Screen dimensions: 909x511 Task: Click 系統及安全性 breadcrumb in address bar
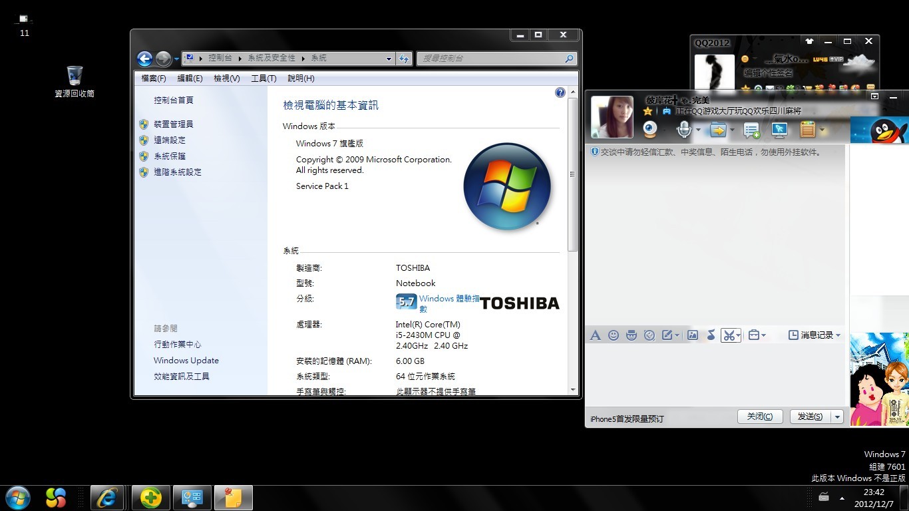[x=272, y=59]
